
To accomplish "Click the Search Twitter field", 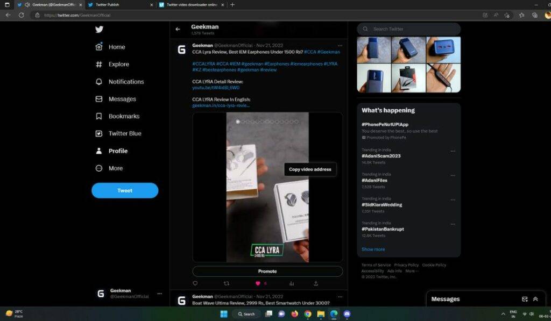I will click(409, 29).
